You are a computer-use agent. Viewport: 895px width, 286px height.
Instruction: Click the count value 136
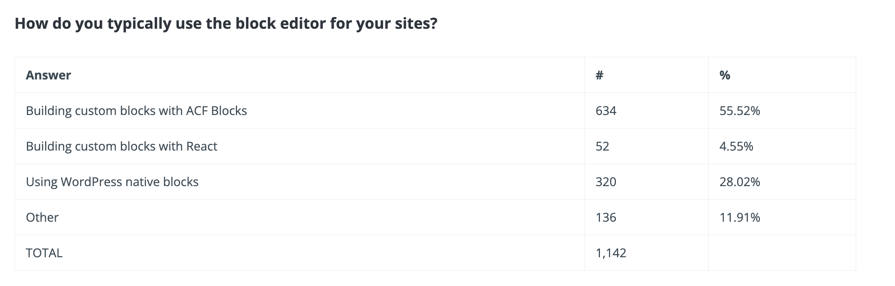(606, 218)
